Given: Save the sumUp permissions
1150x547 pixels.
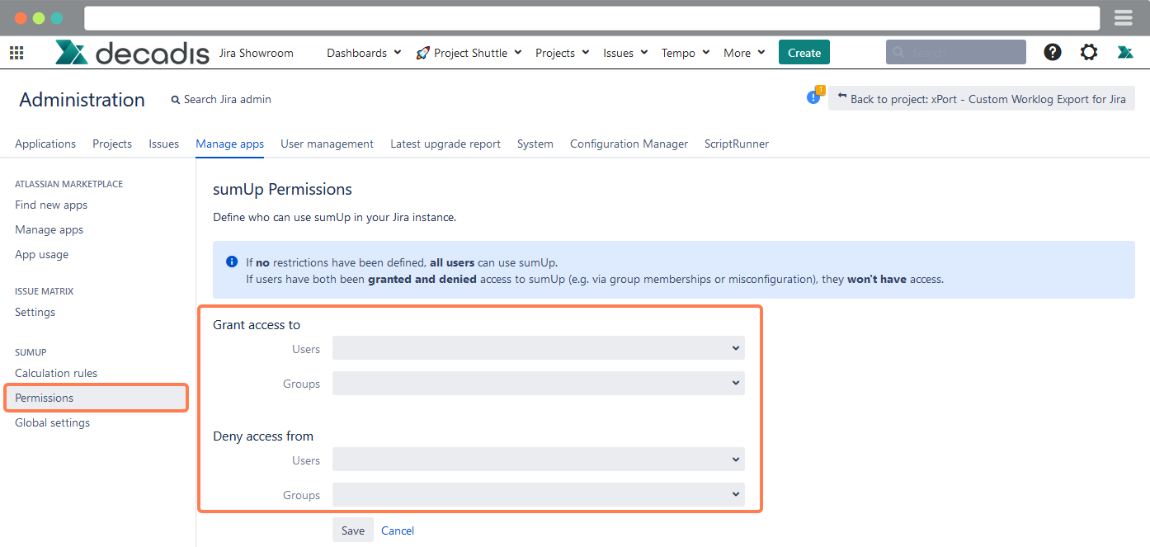Looking at the screenshot, I should coord(352,530).
